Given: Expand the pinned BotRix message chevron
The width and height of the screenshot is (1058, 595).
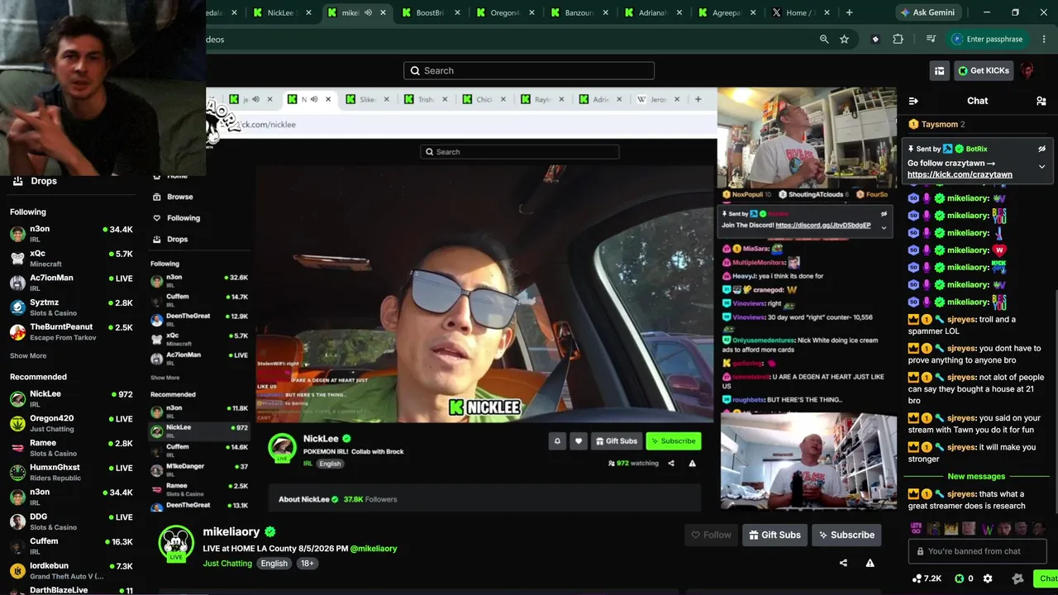Looking at the screenshot, I should click(x=1041, y=166).
